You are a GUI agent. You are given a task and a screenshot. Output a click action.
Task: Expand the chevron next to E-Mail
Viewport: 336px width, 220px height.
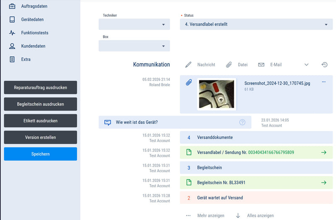[306, 65]
